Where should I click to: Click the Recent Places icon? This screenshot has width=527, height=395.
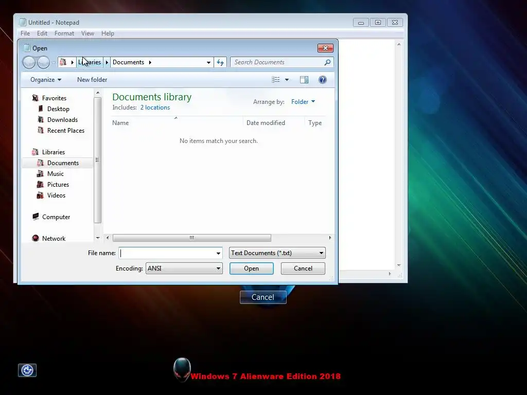click(x=41, y=130)
